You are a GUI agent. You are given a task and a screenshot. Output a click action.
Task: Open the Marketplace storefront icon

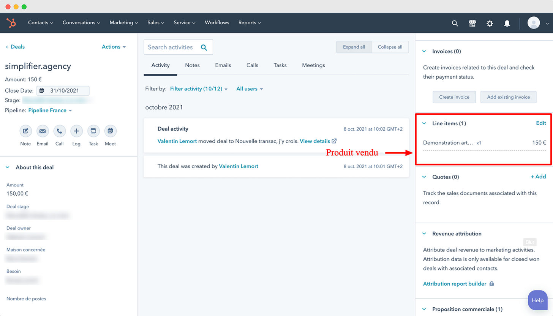point(472,23)
